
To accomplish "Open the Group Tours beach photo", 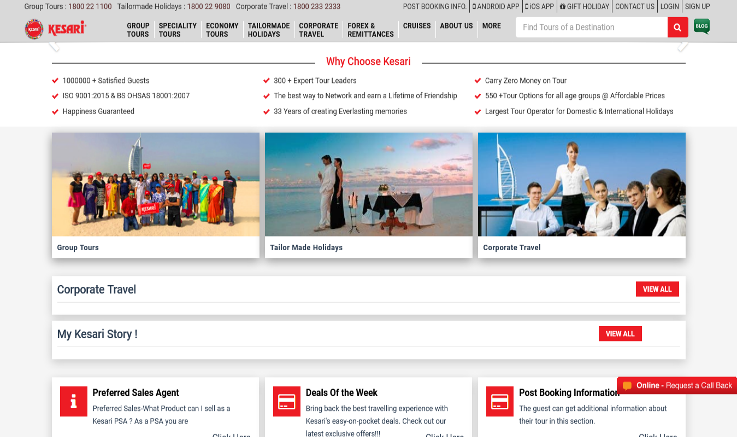I will point(156,185).
